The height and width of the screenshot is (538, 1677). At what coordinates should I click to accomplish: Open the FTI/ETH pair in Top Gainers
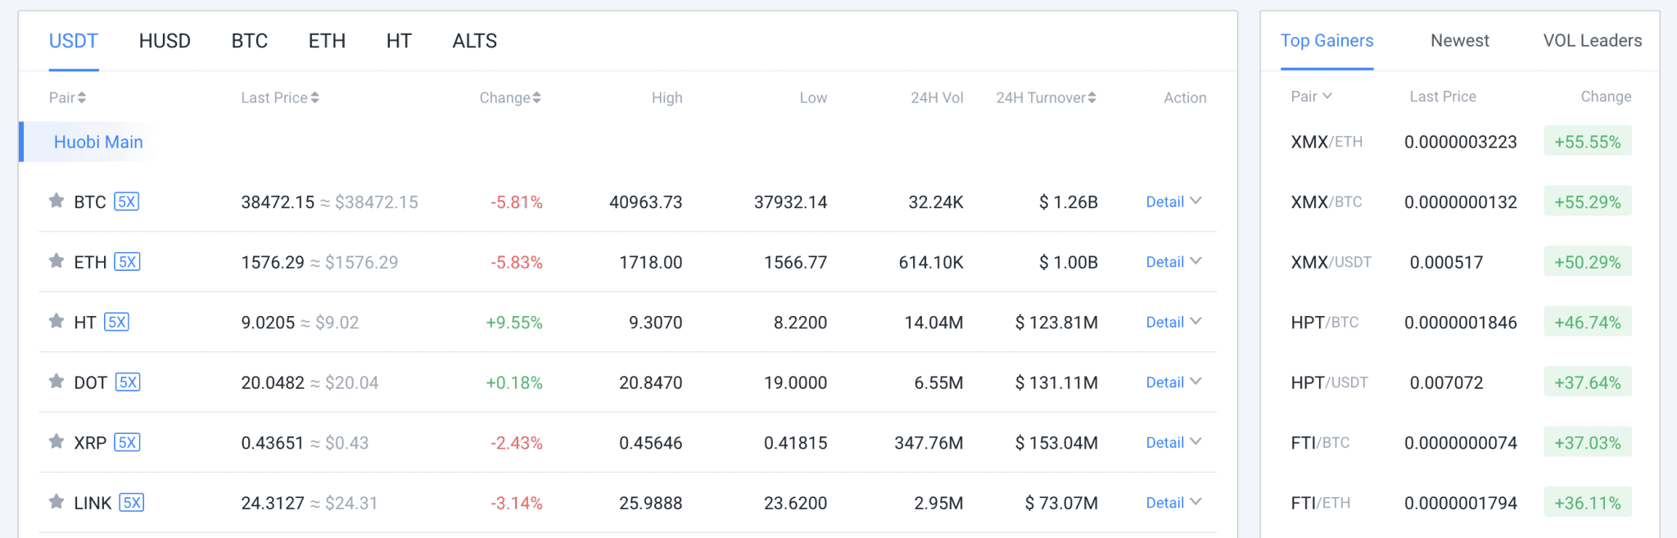click(x=1321, y=503)
